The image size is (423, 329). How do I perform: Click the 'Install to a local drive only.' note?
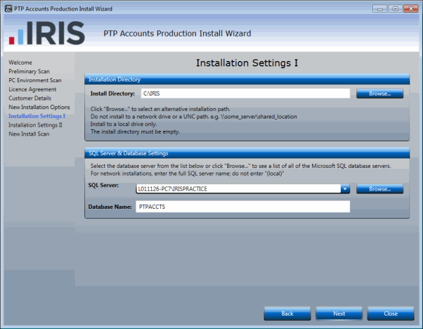pyautogui.click(x=124, y=124)
